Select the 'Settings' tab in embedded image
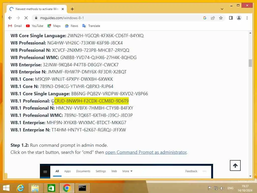 click(101, 171)
